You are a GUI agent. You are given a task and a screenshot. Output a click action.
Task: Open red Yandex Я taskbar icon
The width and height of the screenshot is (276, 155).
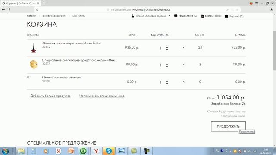(59, 151)
